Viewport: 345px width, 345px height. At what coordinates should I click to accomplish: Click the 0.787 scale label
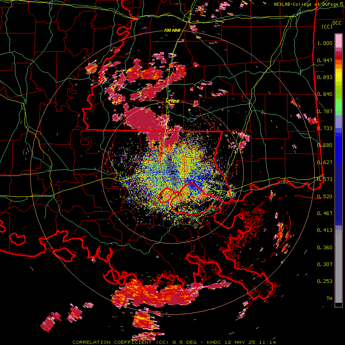click(325, 111)
